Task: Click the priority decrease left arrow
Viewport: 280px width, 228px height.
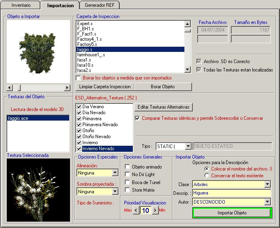Action: pos(136,210)
